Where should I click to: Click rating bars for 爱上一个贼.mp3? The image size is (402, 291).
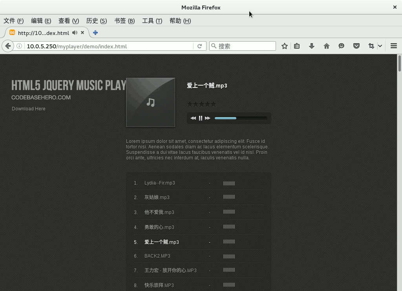coord(229,242)
